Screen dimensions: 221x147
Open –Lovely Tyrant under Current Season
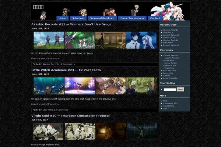(x=170, y=63)
